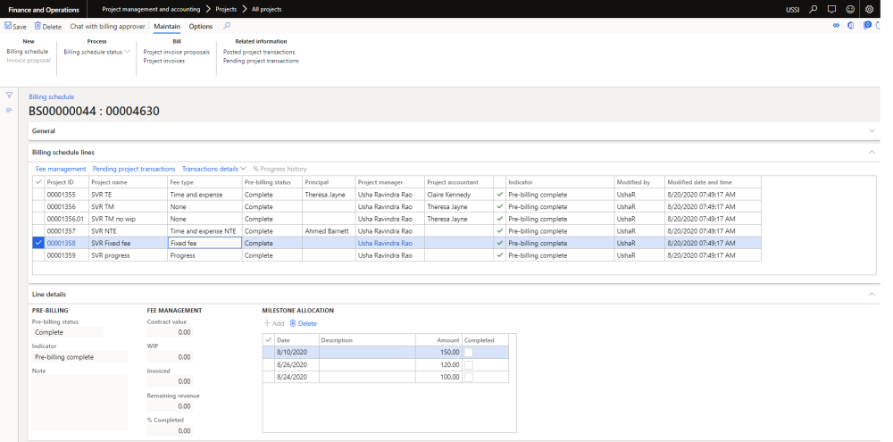Click the Delete trash icon in action bar
Screen dimensions: 893x442
pos(38,27)
